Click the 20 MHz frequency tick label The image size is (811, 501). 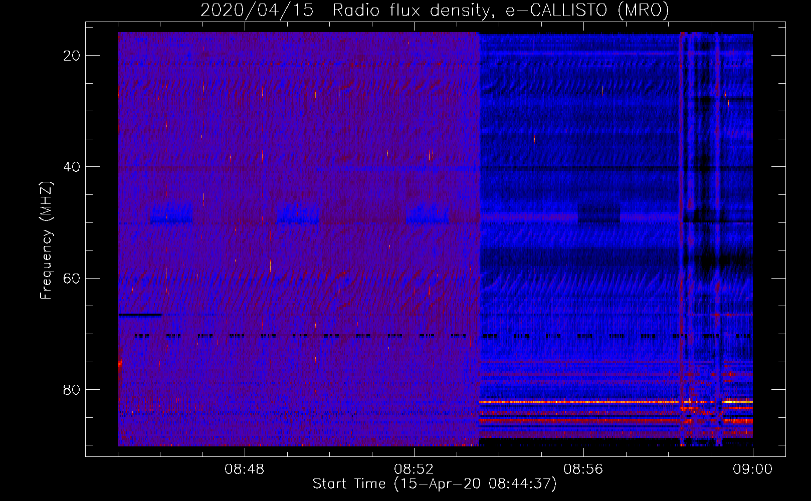(72, 56)
